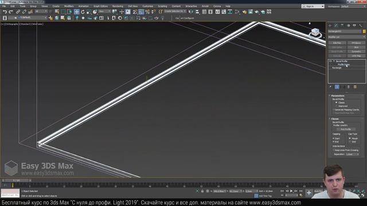Select the Classic radio button
Screen dimensions: 367x206
point(337,102)
